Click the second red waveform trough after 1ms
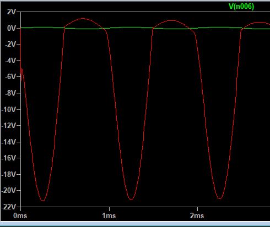Image resolution: width=270 pixels, height=227 pixels. tap(131, 200)
